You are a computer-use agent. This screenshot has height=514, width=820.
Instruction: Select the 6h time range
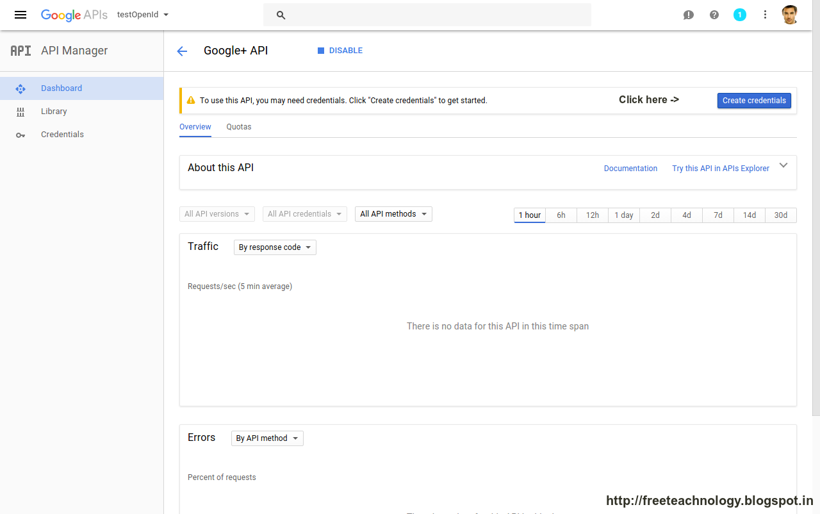561,215
